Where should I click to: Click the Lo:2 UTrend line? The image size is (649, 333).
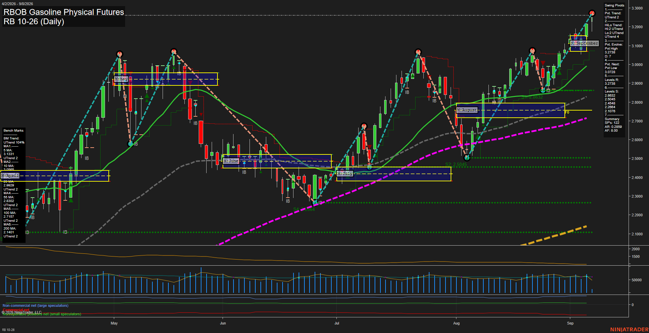(x=614, y=33)
